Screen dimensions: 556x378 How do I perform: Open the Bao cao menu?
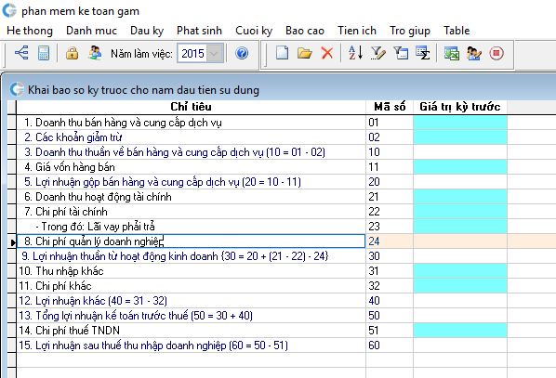305,31
